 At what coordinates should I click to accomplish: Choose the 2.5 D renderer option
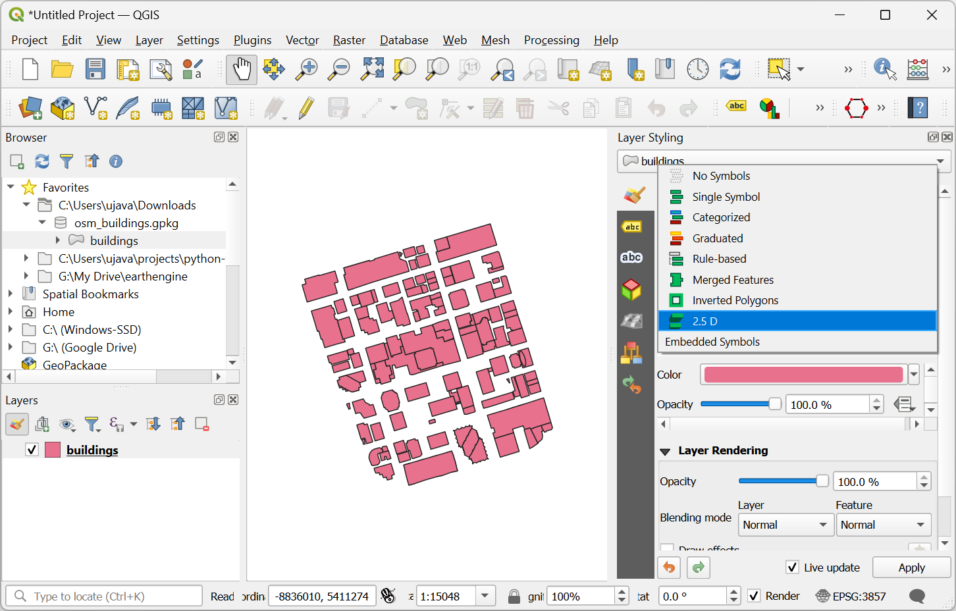[705, 321]
